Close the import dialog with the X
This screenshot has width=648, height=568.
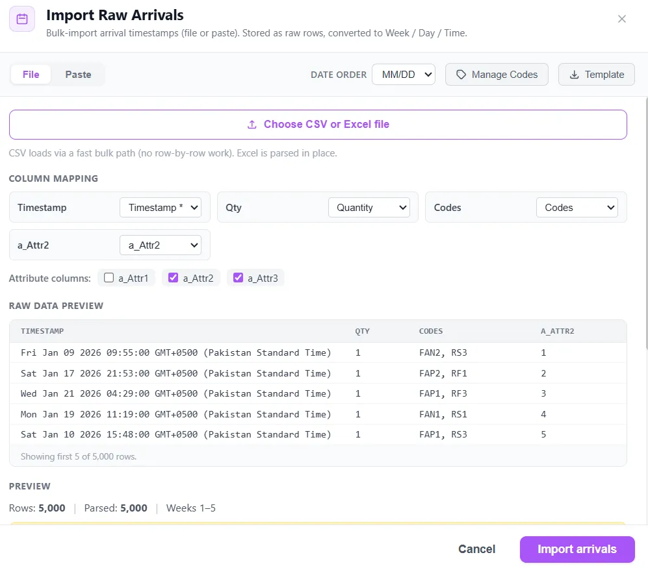[x=621, y=19]
